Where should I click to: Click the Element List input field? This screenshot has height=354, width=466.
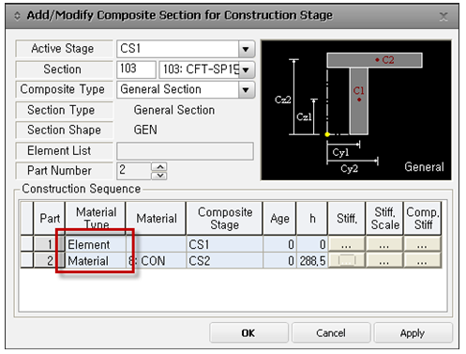pyautogui.click(x=185, y=151)
